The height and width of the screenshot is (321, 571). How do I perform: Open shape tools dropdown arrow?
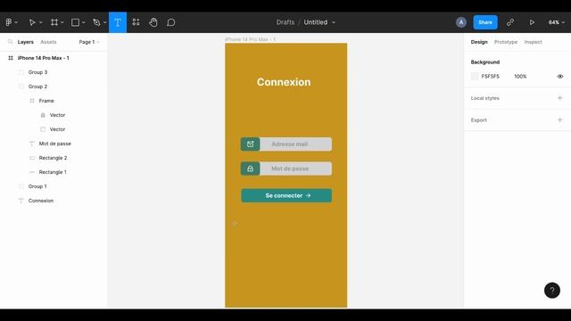click(83, 22)
